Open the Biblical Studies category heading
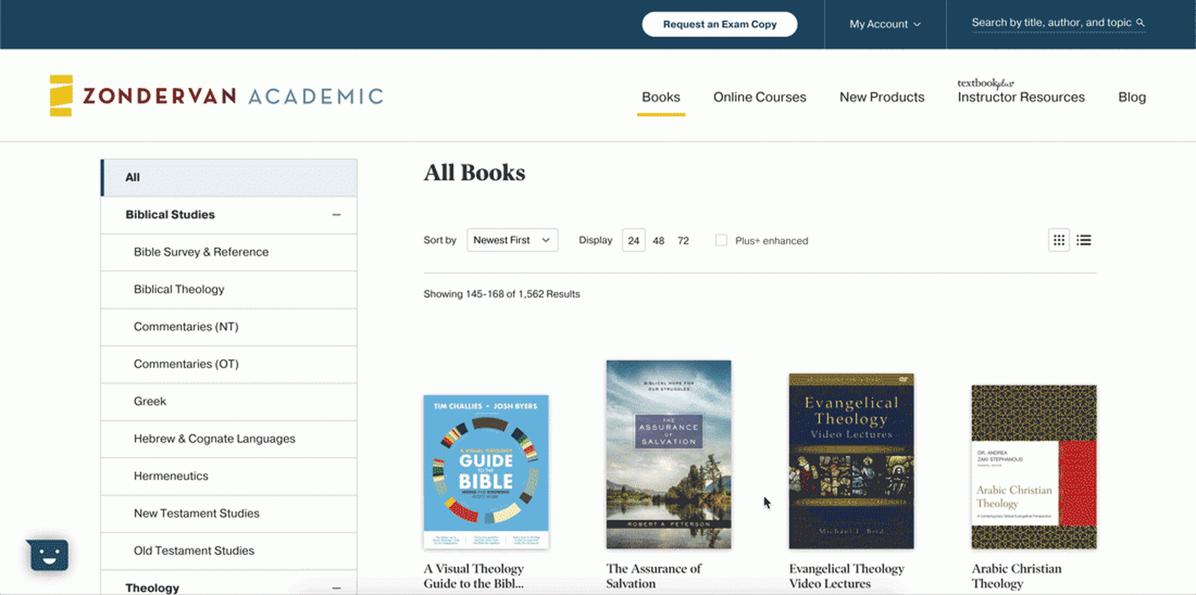The image size is (1196, 595). point(170,215)
